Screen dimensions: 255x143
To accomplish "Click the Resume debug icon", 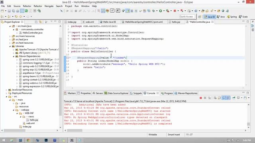I will click(67, 11).
